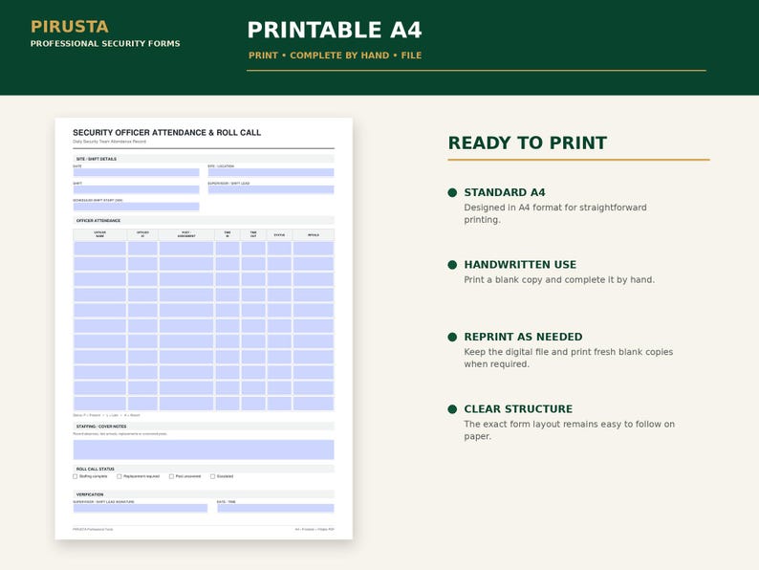Image resolution: width=759 pixels, height=570 pixels.
Task: Click the Standard A4 feature title
Action: 505,192
